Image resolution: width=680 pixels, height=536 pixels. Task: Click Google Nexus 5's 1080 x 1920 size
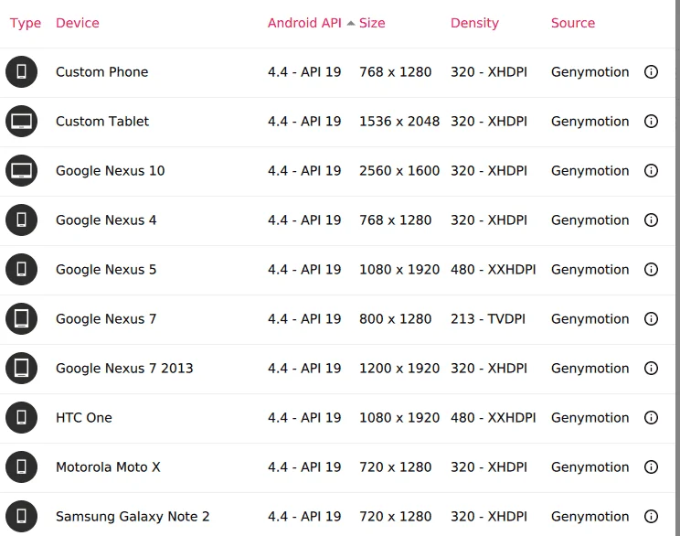coord(399,270)
